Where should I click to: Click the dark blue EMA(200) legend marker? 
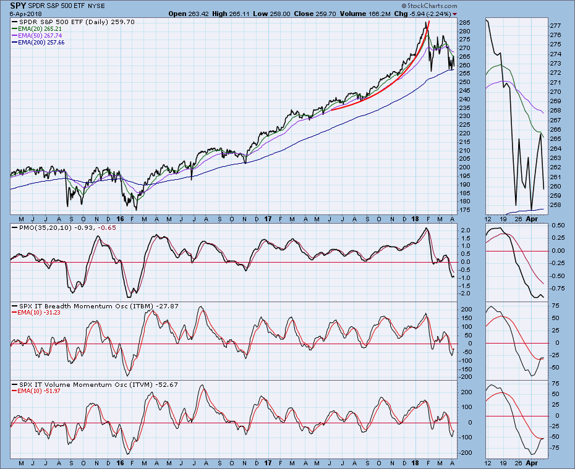coord(15,43)
